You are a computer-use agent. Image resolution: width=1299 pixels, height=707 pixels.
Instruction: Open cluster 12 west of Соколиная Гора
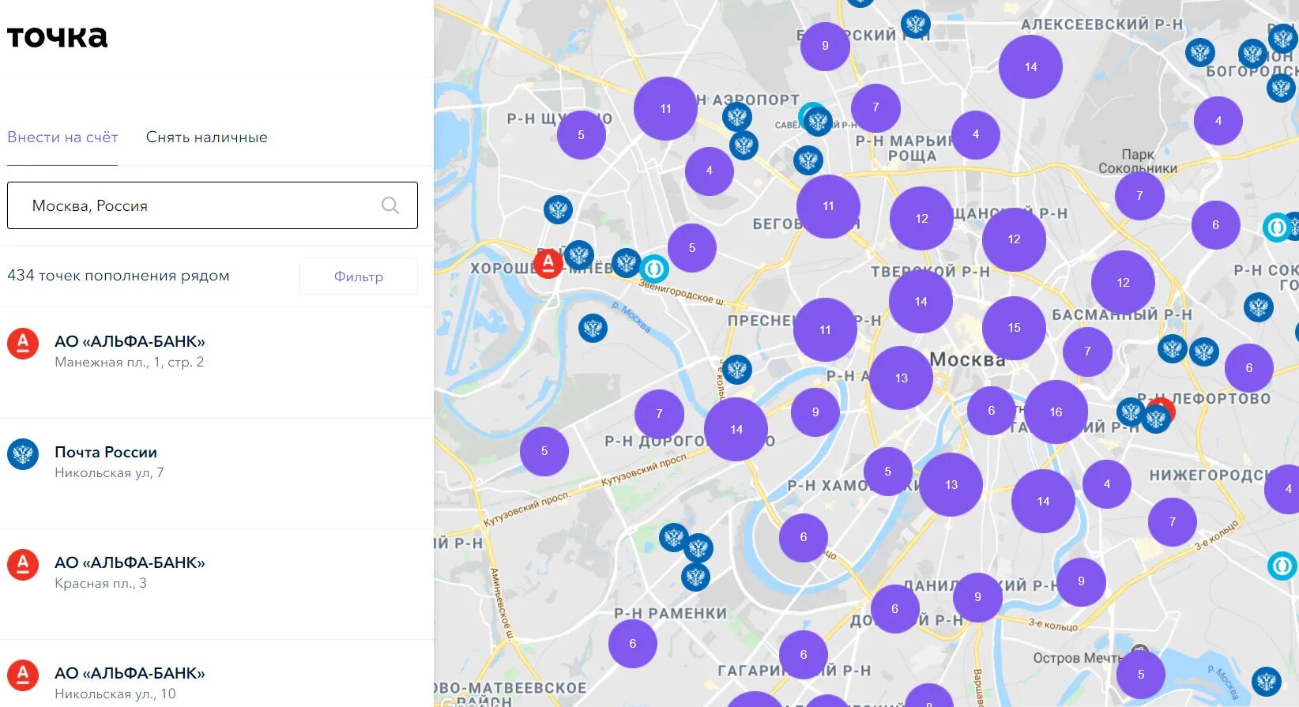click(1123, 282)
